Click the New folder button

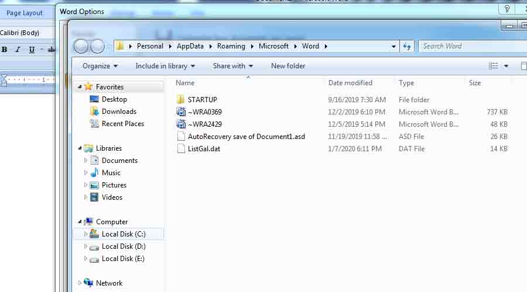click(288, 66)
